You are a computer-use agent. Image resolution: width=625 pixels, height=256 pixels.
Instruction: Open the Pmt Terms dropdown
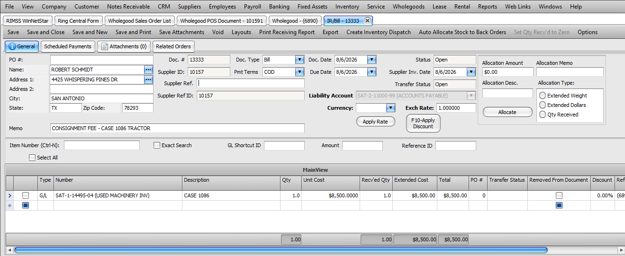click(299, 72)
